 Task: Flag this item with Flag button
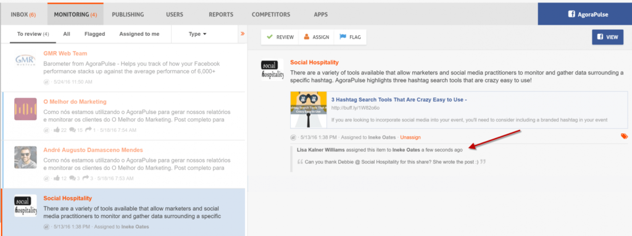click(351, 37)
